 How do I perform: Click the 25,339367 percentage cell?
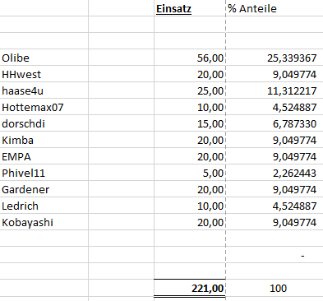(x=275, y=58)
